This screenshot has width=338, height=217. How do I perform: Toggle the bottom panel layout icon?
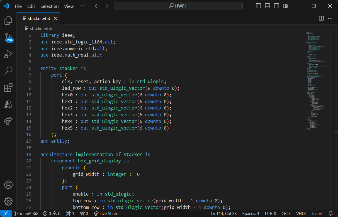pos(268,6)
